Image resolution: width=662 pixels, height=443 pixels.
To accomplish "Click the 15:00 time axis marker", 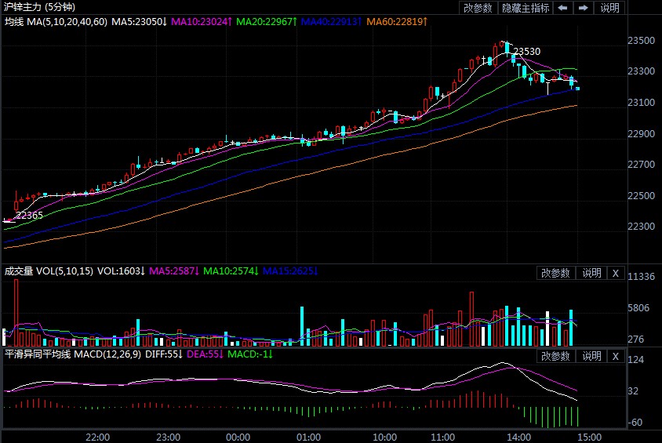I will [x=589, y=437].
